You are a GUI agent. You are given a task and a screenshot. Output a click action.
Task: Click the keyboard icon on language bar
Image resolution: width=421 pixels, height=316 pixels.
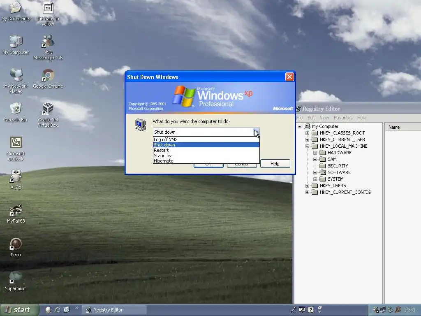302,310
